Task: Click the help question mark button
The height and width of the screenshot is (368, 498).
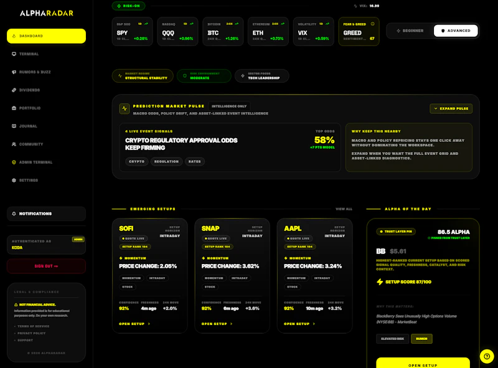Action: 487,357
